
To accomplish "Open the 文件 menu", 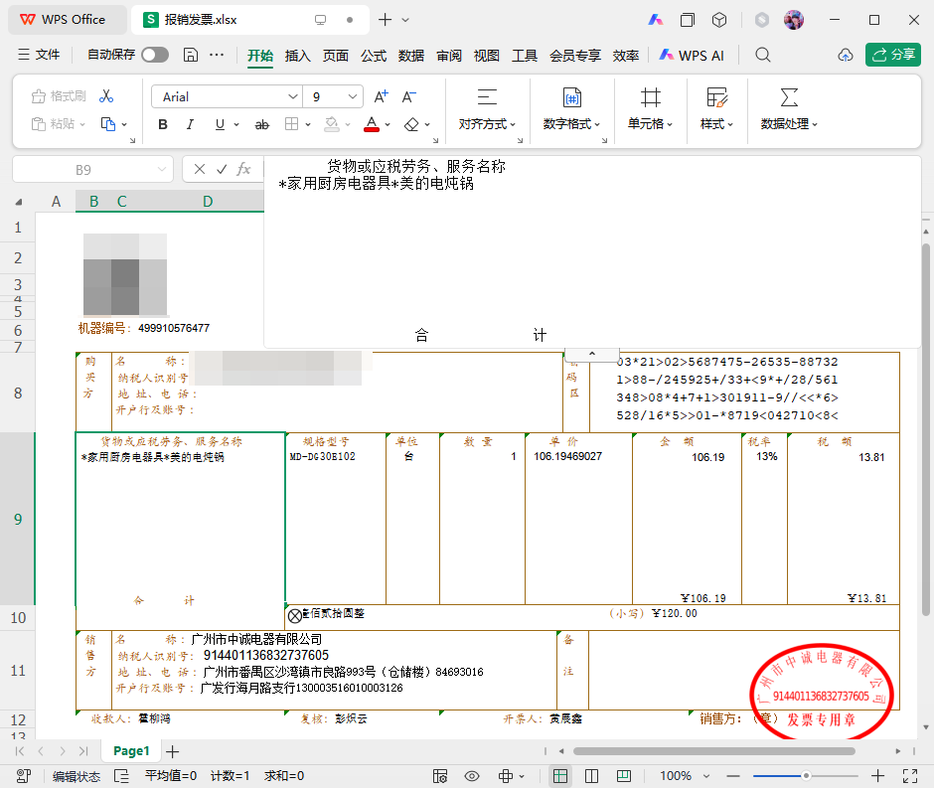I will (40, 55).
